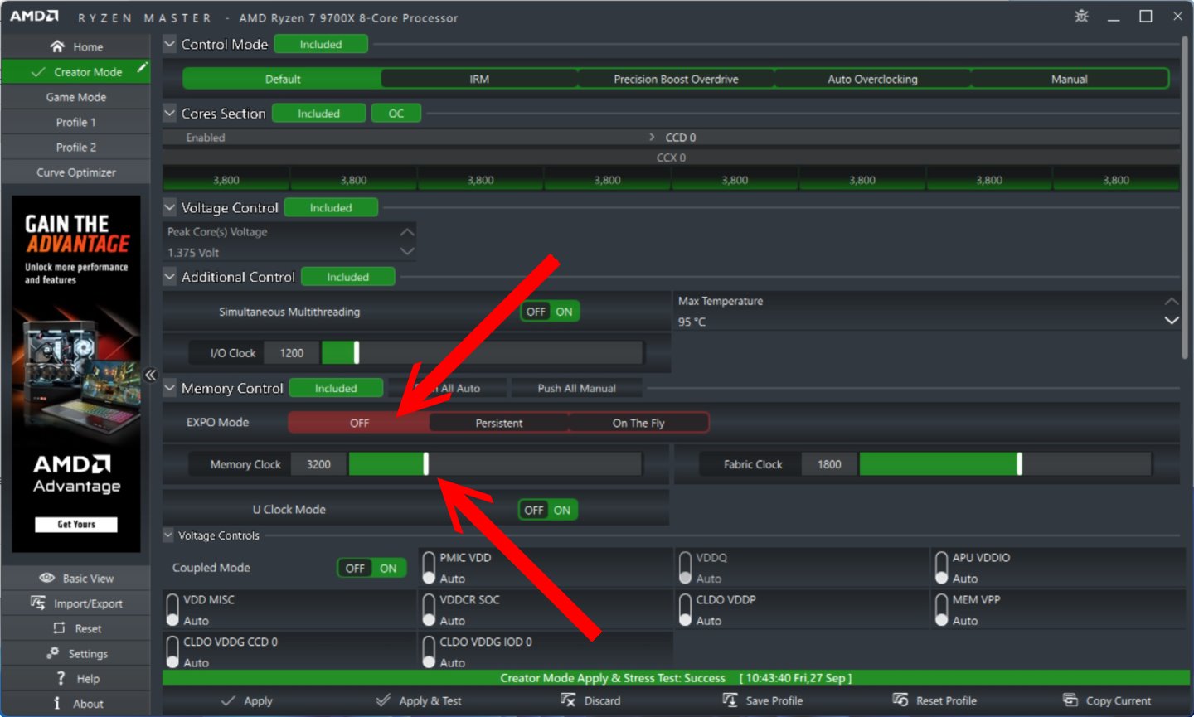Expand the CCD 0 chevron
Screen dimensions: 1194x717
(x=652, y=137)
